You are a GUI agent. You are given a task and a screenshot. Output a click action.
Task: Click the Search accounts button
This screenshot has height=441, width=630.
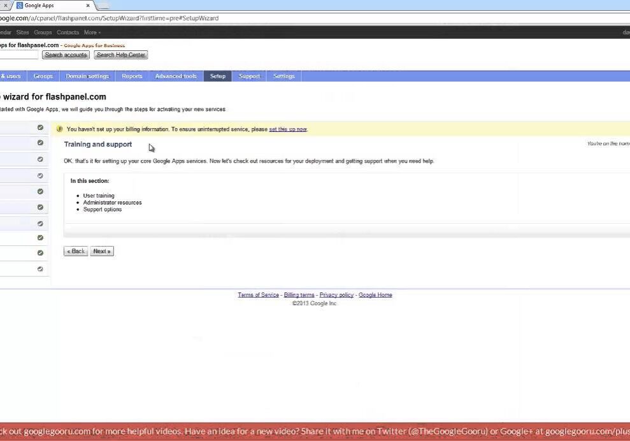pos(66,55)
